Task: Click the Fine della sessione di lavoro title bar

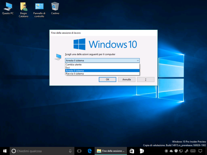Action: [x=103, y=33]
